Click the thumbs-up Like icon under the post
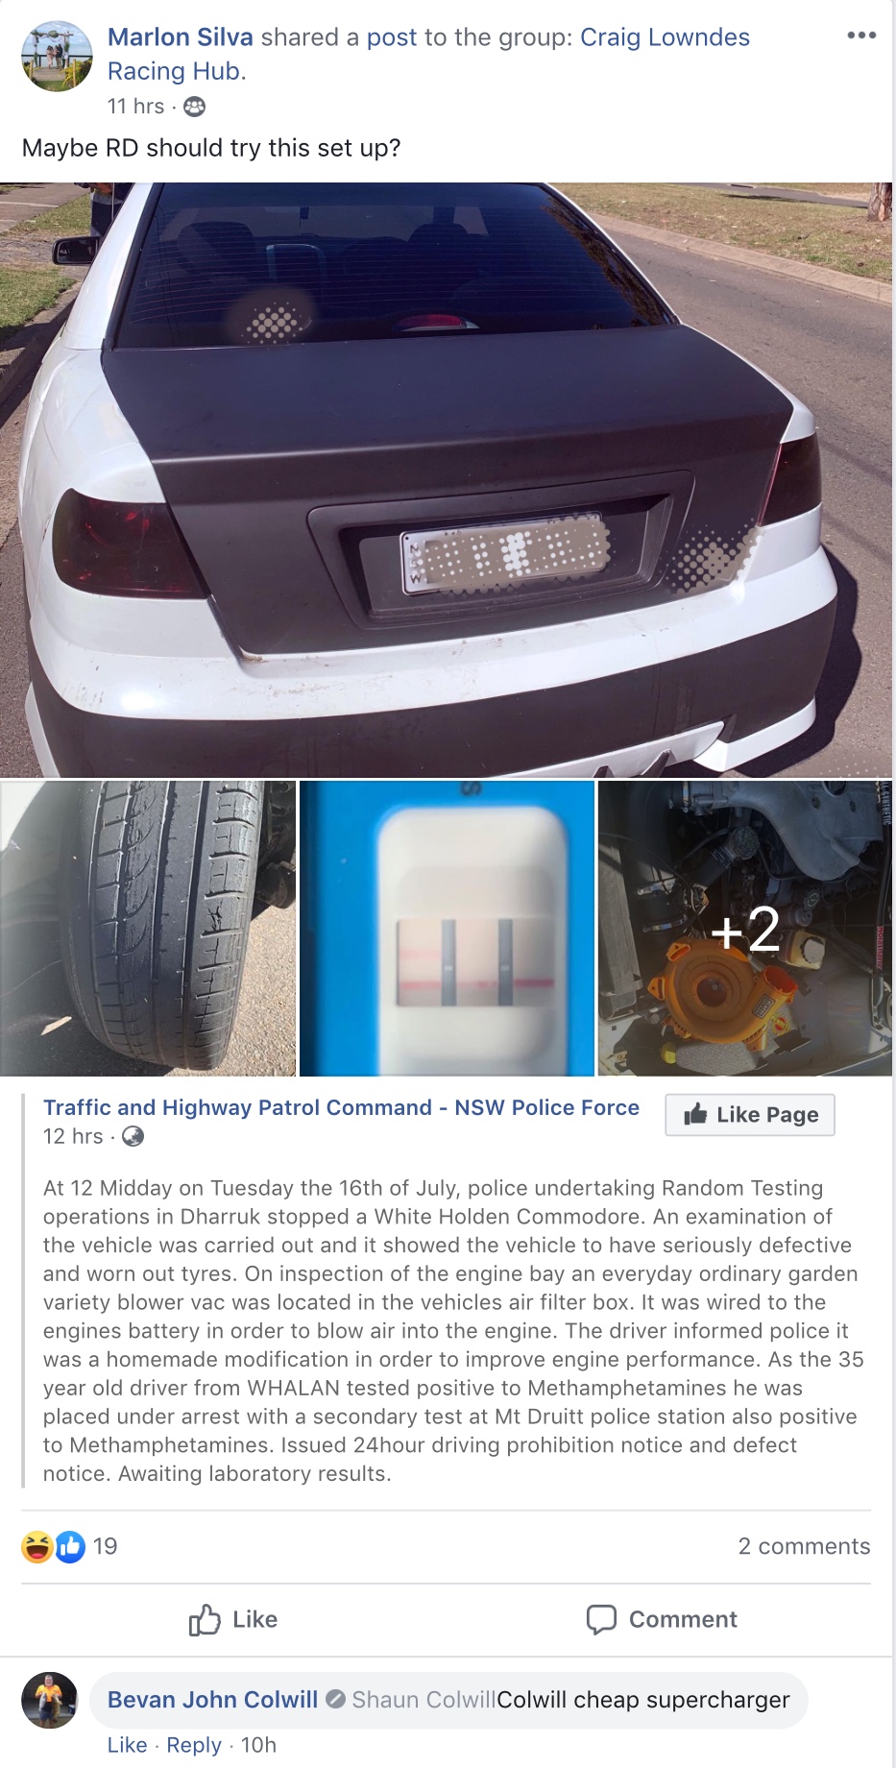Image resolution: width=896 pixels, height=1768 pixels. 204,1619
